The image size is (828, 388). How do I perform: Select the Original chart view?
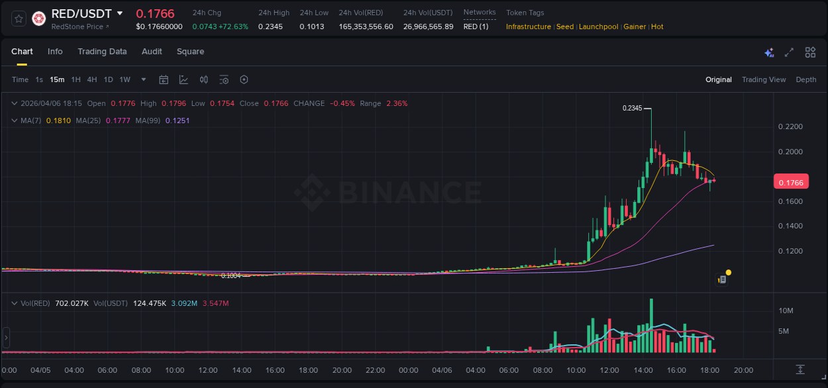click(x=719, y=79)
